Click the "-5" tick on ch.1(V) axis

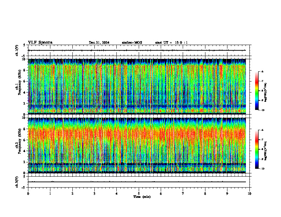pos(24,56)
